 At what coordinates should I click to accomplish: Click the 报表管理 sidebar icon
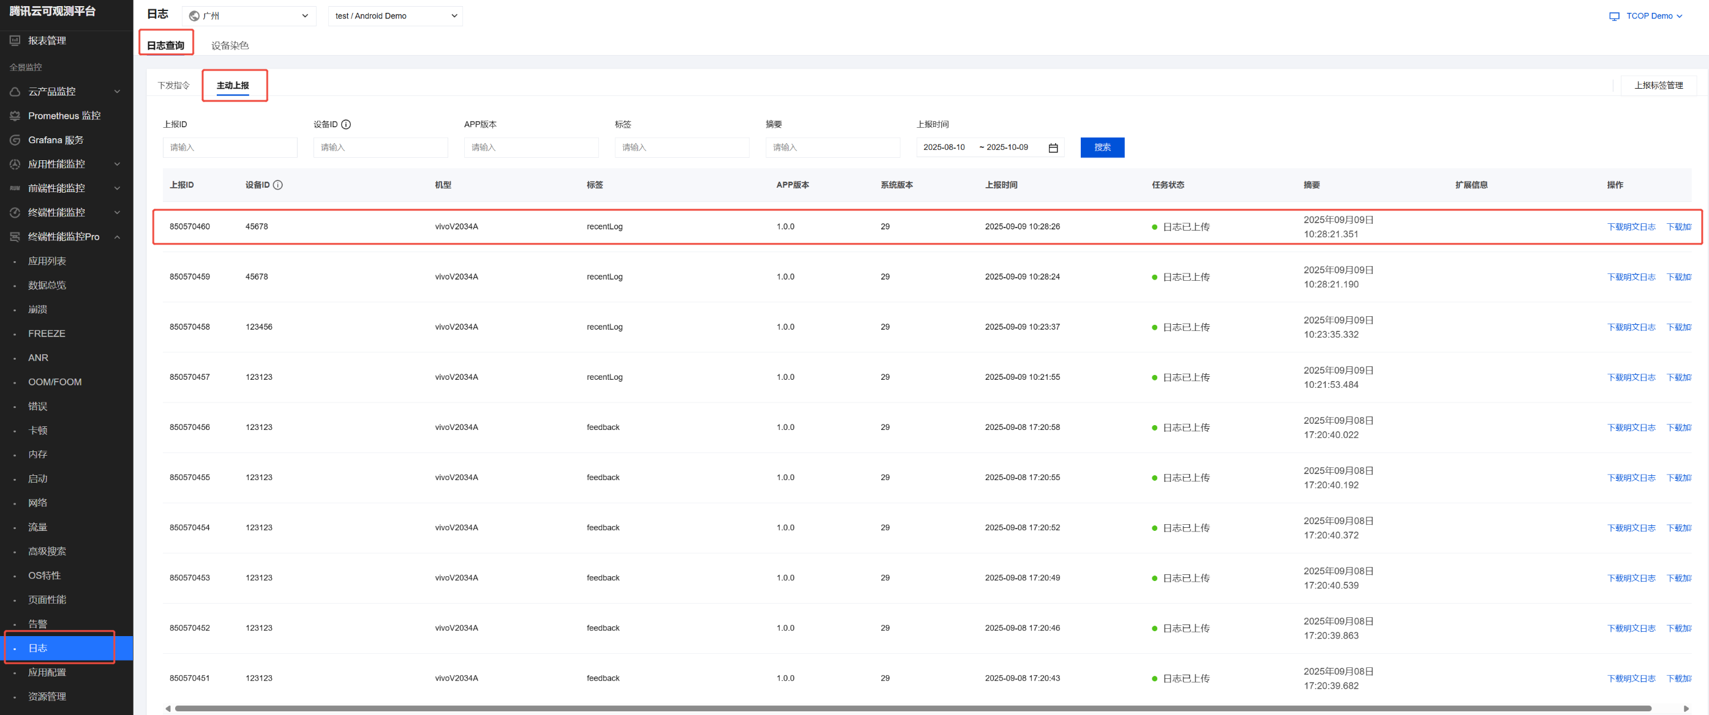[15, 40]
